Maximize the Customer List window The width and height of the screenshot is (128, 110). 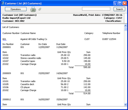(120, 3)
